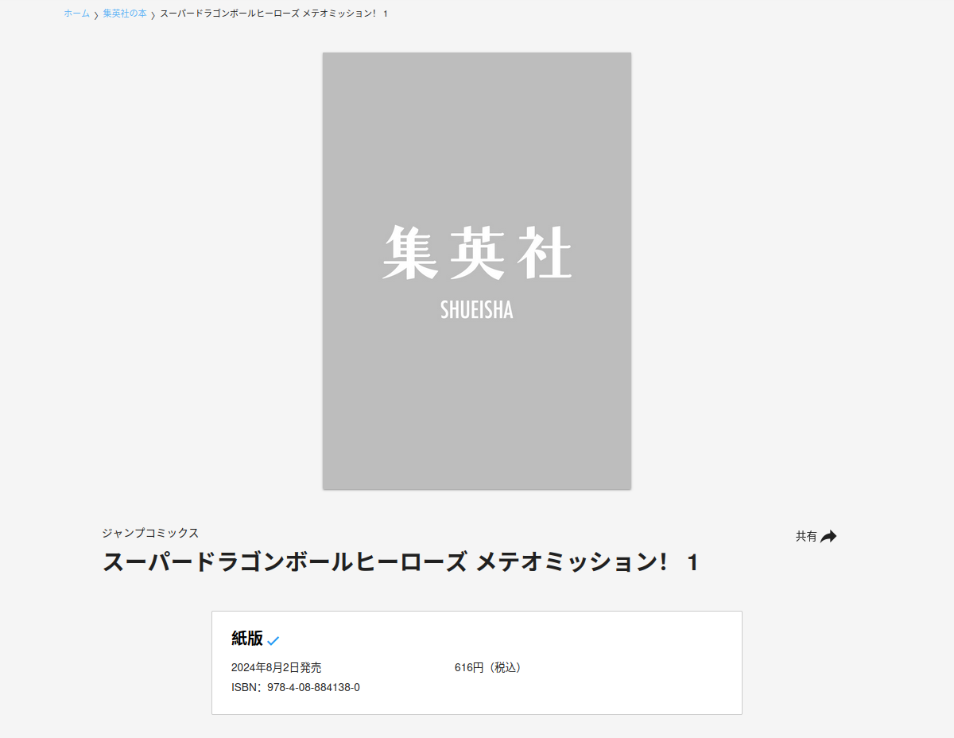Click the 共有 share label
Viewport: 954px width, 738px height.
point(806,537)
